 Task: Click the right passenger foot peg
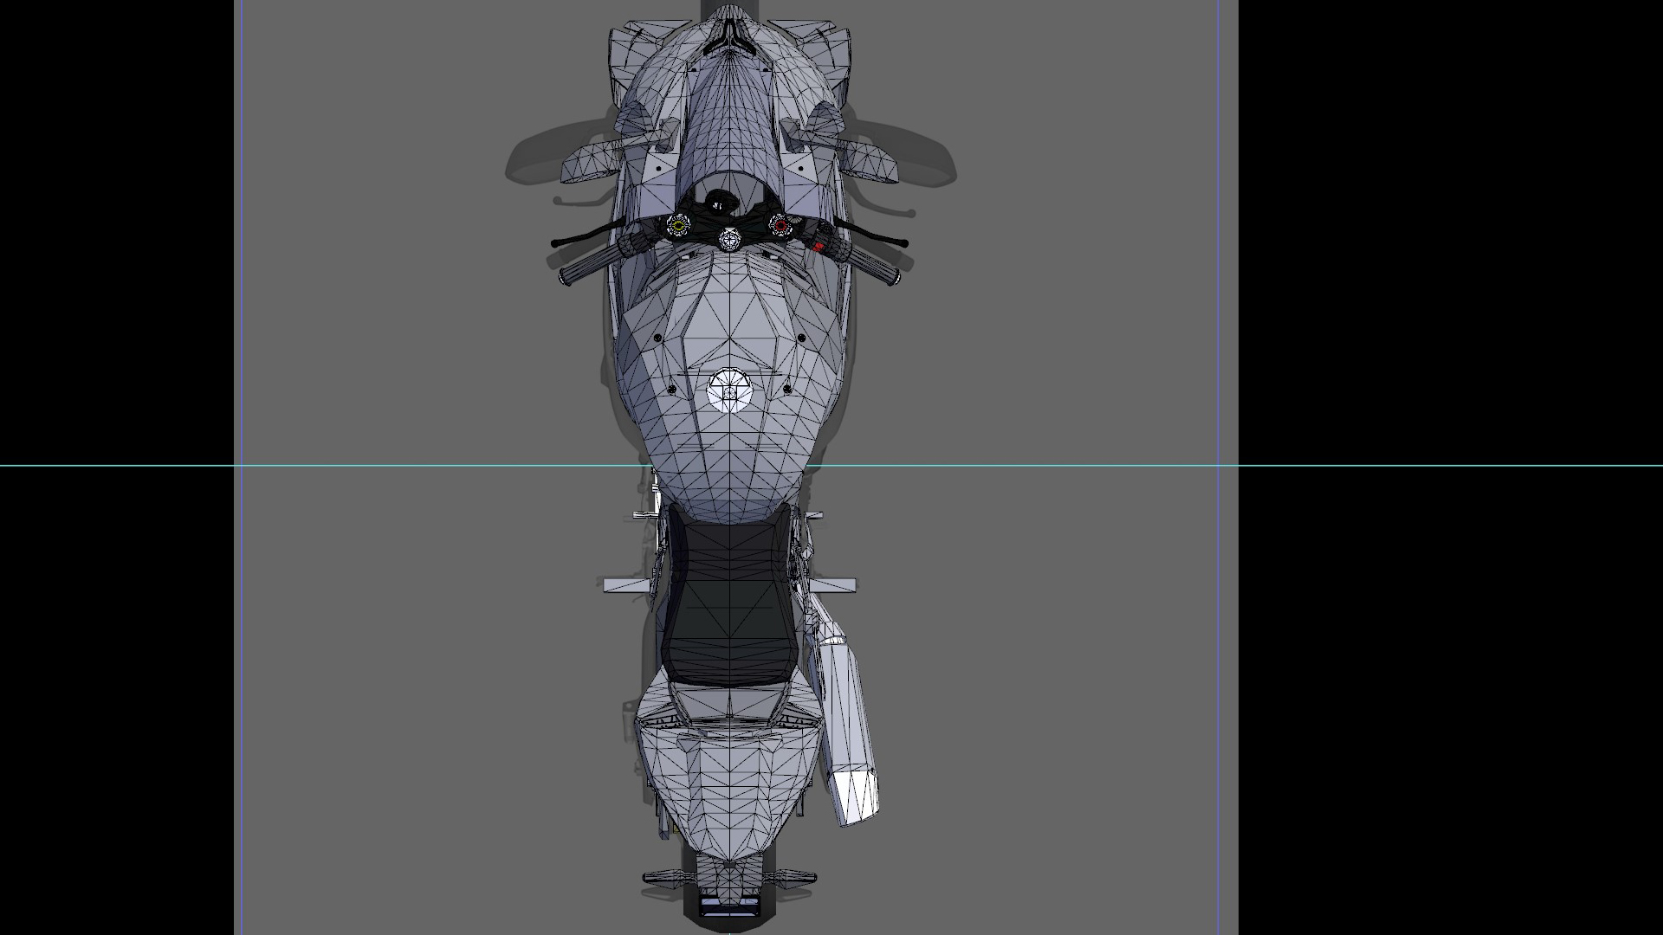(833, 585)
